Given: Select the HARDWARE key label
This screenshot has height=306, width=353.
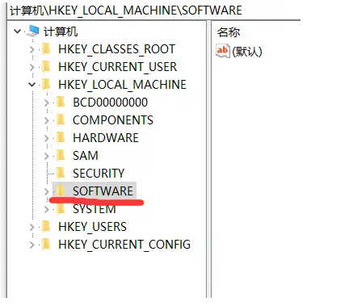Looking at the screenshot, I should 106,138.
